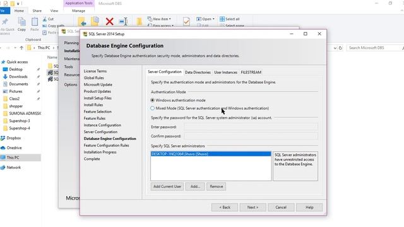Screen dimensions: 404x227
Task: Open the Manage ribbon tab
Action: 78,11
